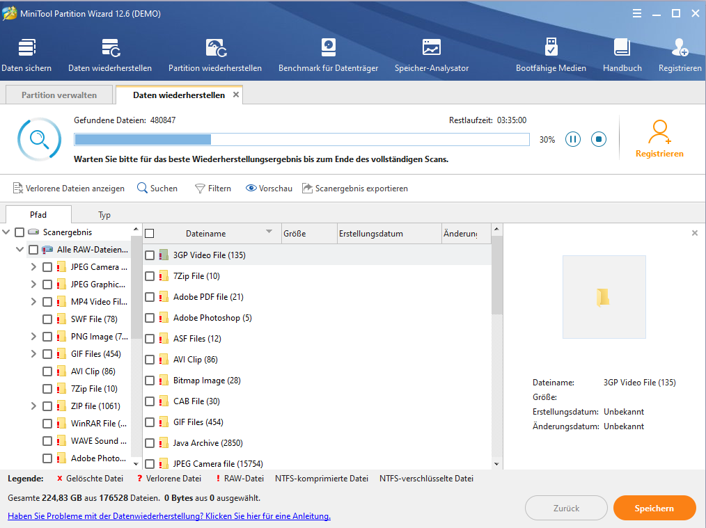Viewport: 706px width, 528px height.
Task: Check the Bitmap Image (28) checkbox
Action: click(150, 381)
